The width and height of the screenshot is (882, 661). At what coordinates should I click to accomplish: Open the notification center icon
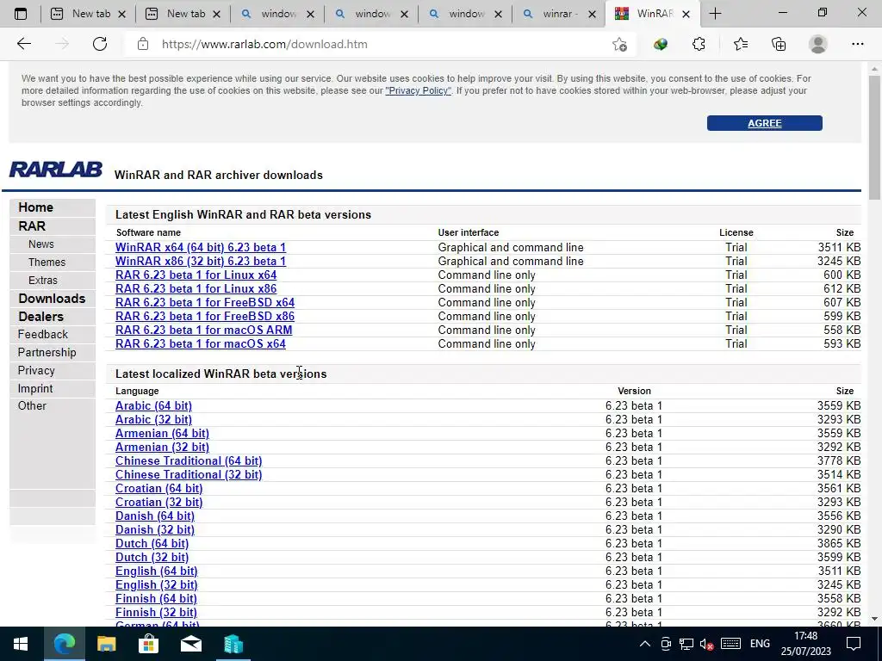click(x=854, y=644)
